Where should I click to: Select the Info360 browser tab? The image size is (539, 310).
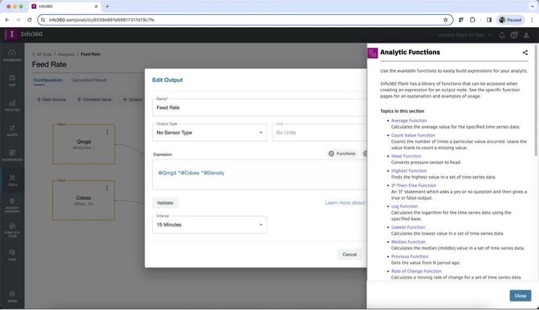(65, 6)
